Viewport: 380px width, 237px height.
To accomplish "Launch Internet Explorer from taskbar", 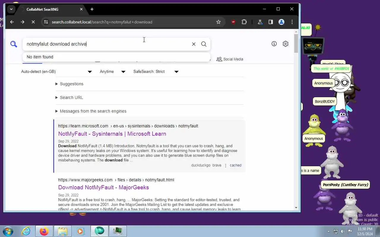I will 26,231.
